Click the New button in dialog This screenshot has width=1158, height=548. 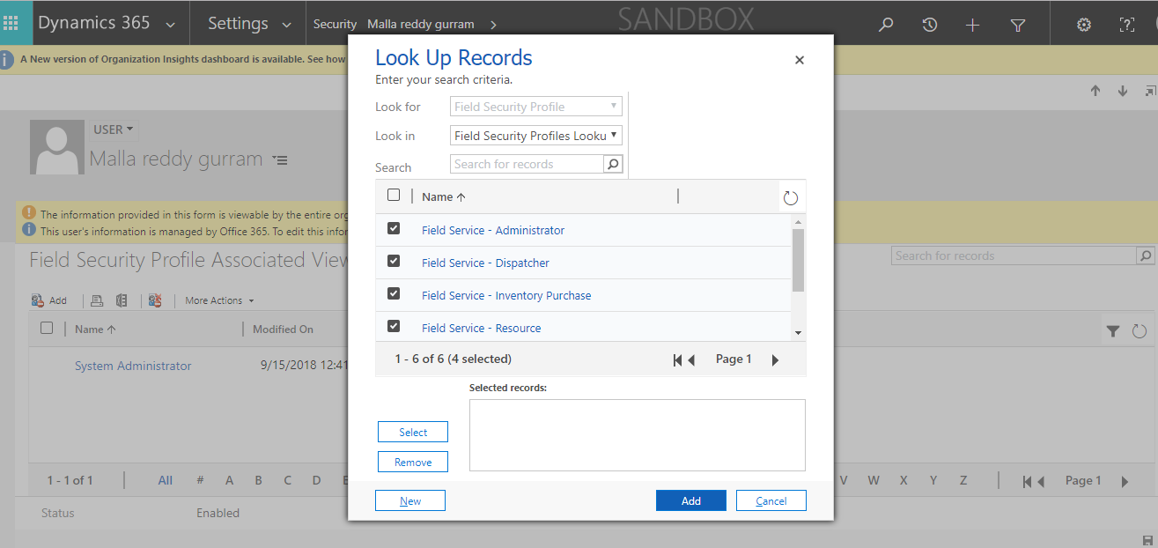(x=410, y=500)
